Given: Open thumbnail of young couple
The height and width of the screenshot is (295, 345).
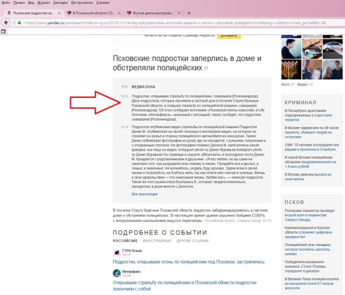Looking at the screenshot, I should [333, 69].
